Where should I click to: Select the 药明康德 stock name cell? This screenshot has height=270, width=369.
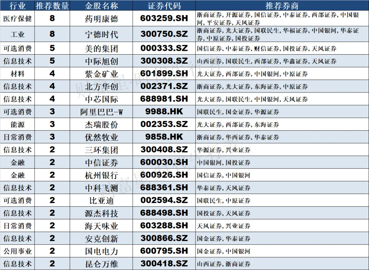point(101,18)
